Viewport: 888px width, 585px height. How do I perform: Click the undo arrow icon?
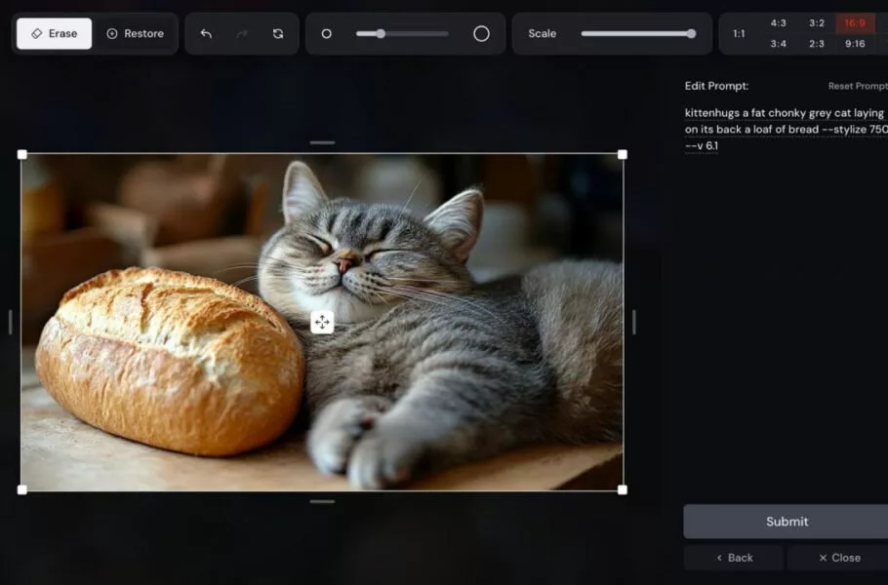[x=206, y=33]
